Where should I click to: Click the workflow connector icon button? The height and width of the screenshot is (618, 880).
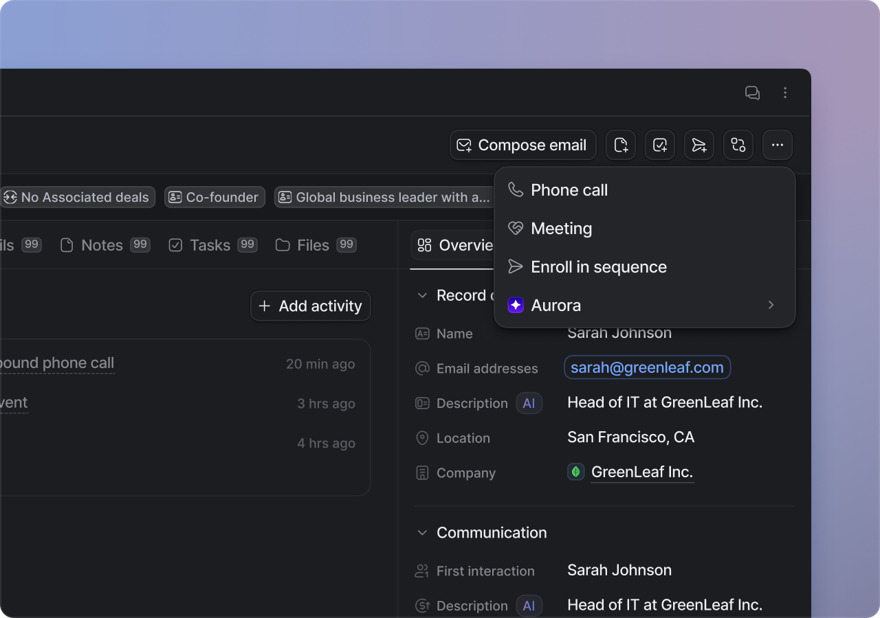[738, 145]
